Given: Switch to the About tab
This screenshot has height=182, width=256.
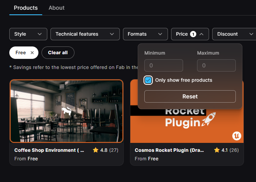Looking at the screenshot, I should tap(57, 8).
